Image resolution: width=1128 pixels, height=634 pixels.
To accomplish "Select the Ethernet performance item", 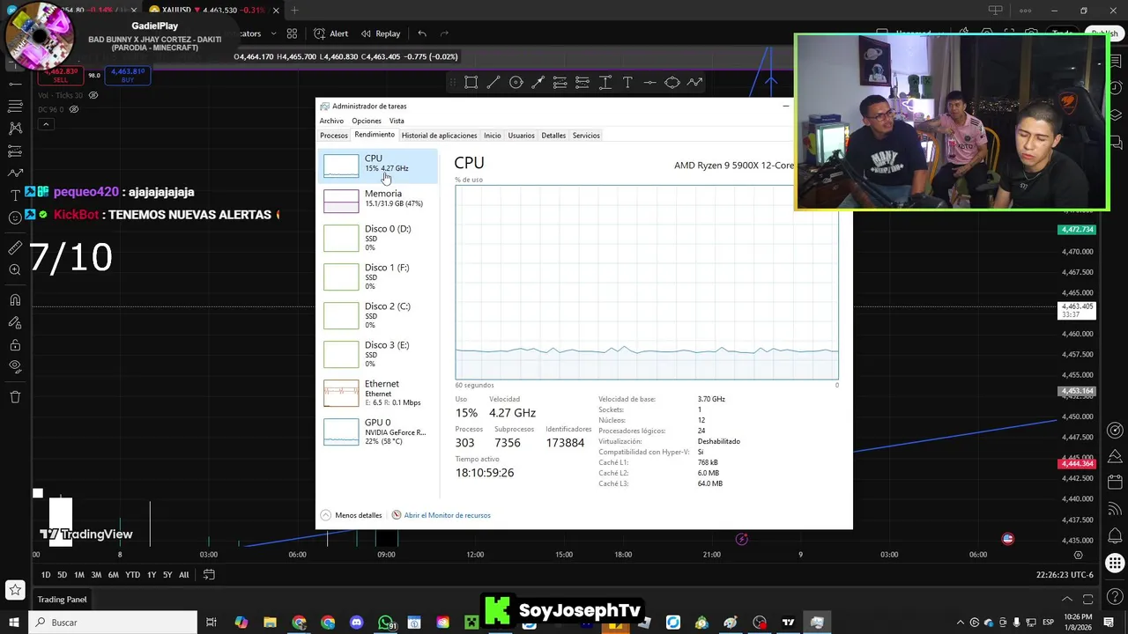I will (x=377, y=393).
